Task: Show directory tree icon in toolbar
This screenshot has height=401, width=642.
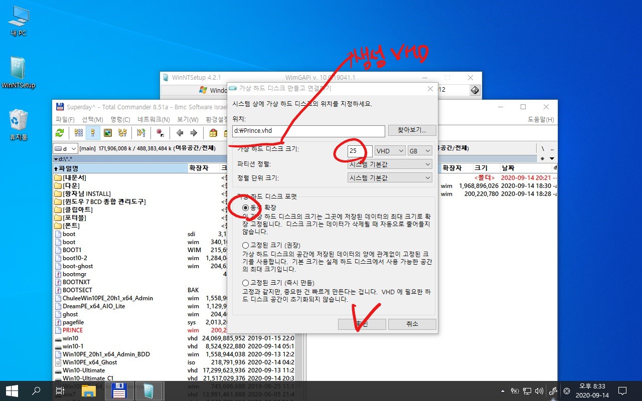Action: point(122,133)
